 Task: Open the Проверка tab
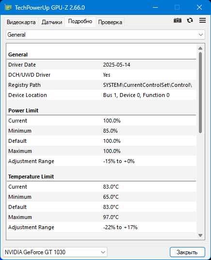[110, 22]
